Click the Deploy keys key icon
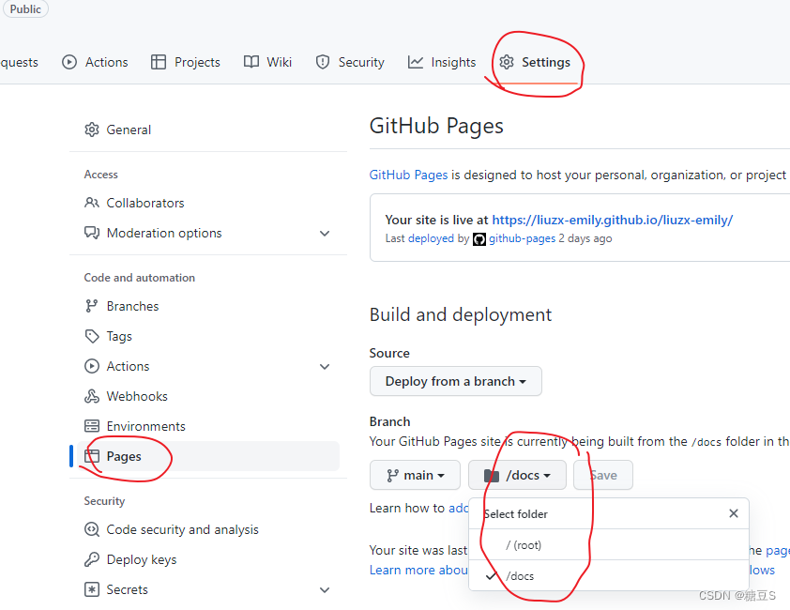The image size is (790, 610). click(x=92, y=559)
